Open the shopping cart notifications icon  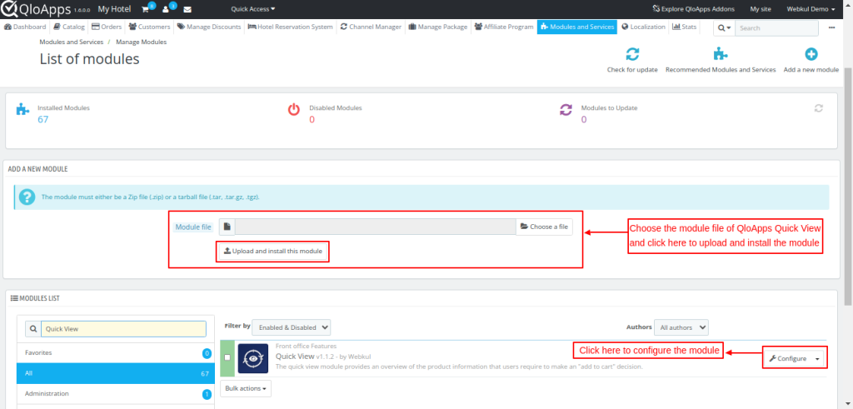click(145, 9)
